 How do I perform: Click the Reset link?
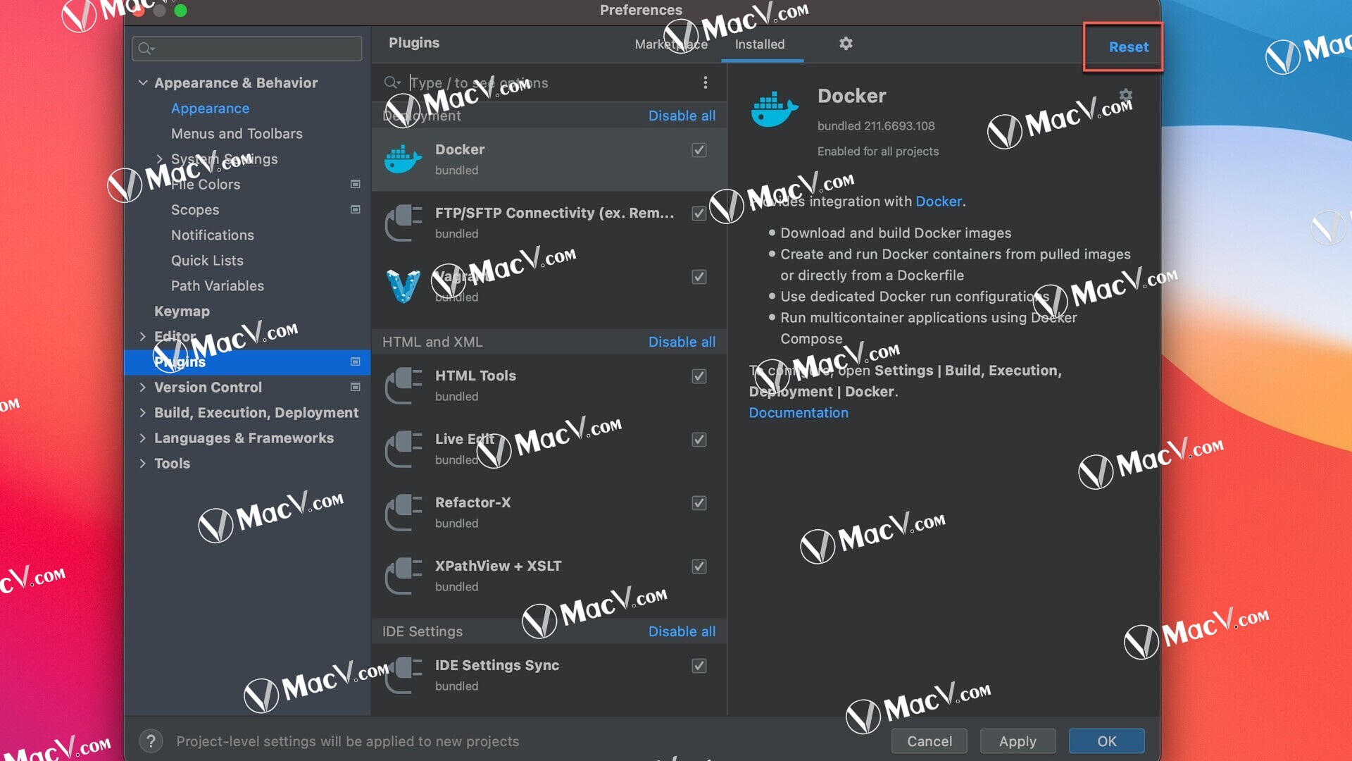(x=1128, y=47)
